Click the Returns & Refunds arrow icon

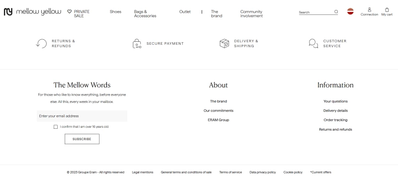41,43
